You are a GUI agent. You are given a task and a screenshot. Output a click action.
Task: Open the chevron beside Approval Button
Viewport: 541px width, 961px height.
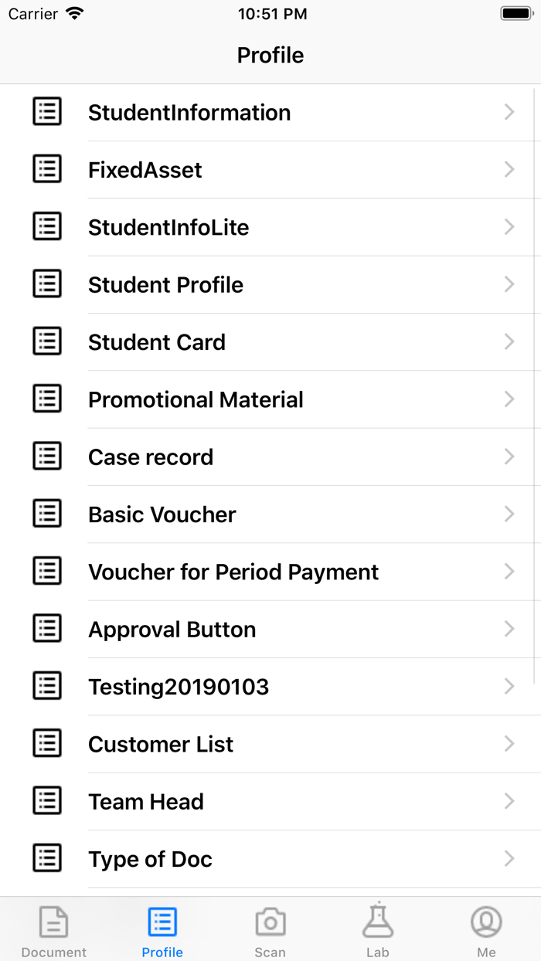click(x=509, y=629)
